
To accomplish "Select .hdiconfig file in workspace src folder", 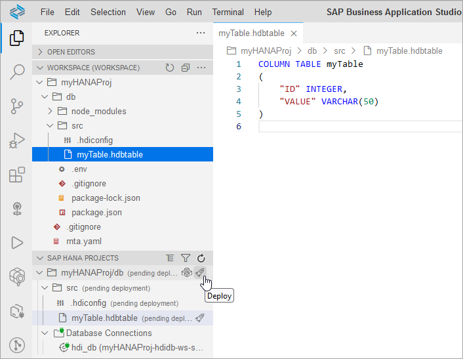I will [x=123, y=140].
